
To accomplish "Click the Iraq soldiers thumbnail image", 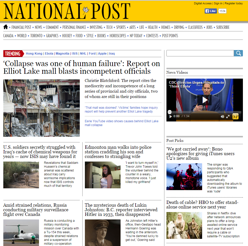I will click(x=21, y=175).
